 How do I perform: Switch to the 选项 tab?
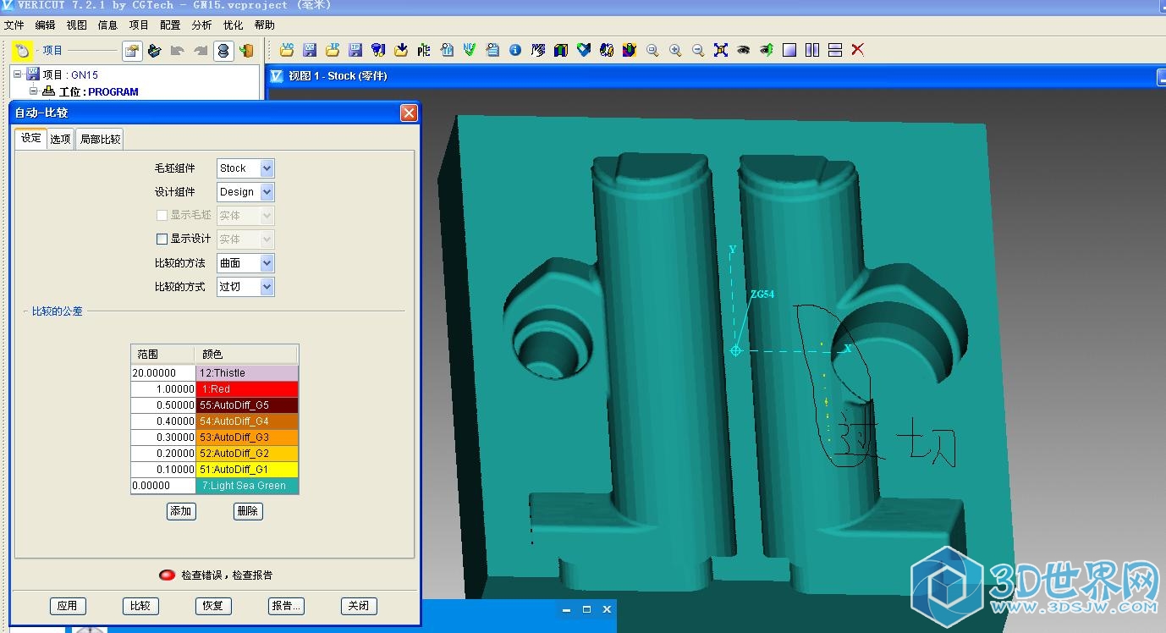[61, 139]
